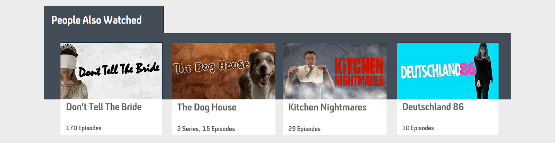This screenshot has height=143, width=555.
Task: Open the Don't Tell The Bride thumbnail
Action: [x=111, y=71]
